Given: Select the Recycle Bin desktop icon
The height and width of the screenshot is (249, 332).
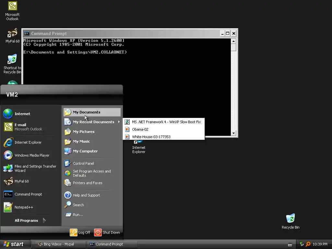Looking at the screenshot, I should (290, 221).
